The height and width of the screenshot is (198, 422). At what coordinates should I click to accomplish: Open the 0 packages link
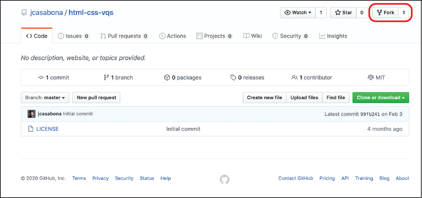pos(183,77)
